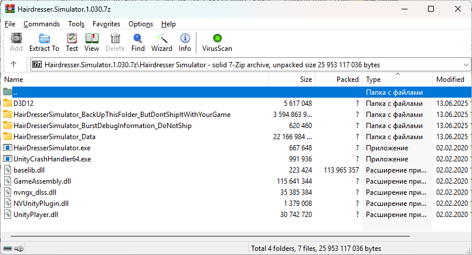Image resolution: width=472 pixels, height=255 pixels.
Task: Select the HairDresserSimulator.exe file name
Action: click(52, 148)
